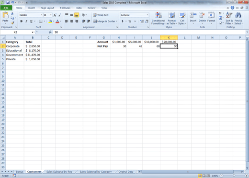Click the Orientation text angle icon
249x178 pixels.
click(x=84, y=15)
